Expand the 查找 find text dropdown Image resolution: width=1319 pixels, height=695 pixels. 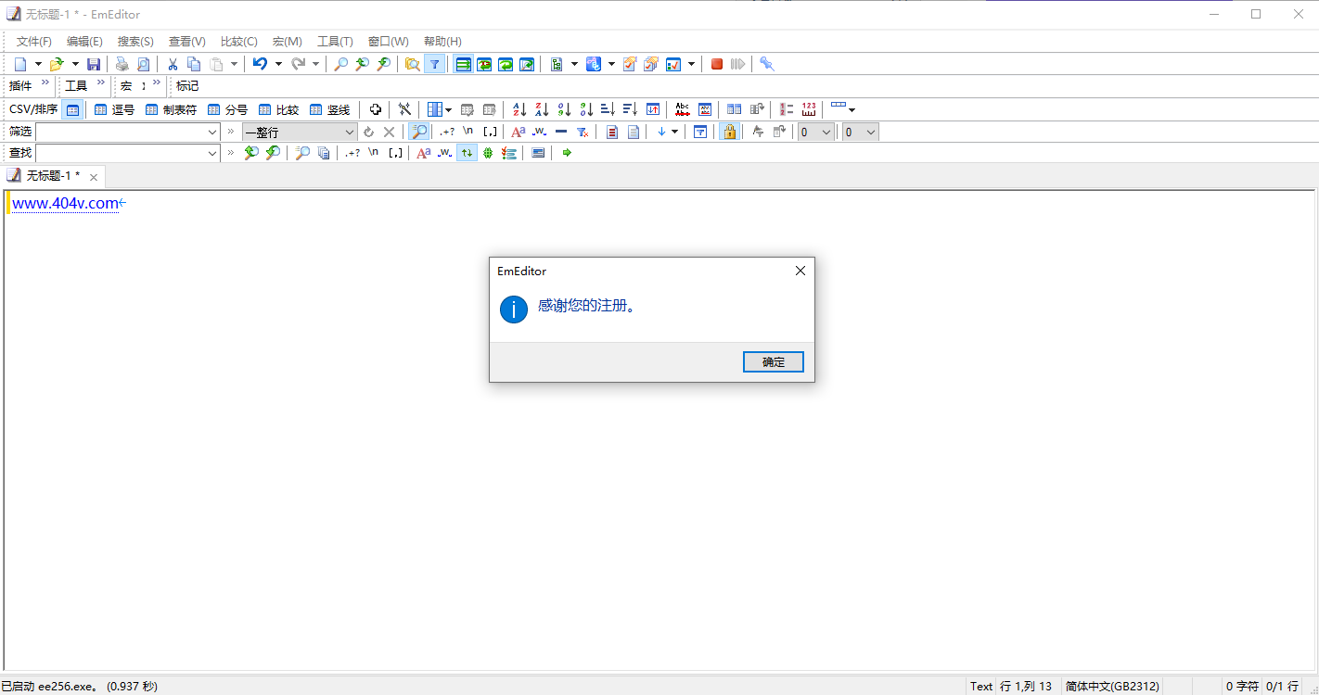(212, 153)
